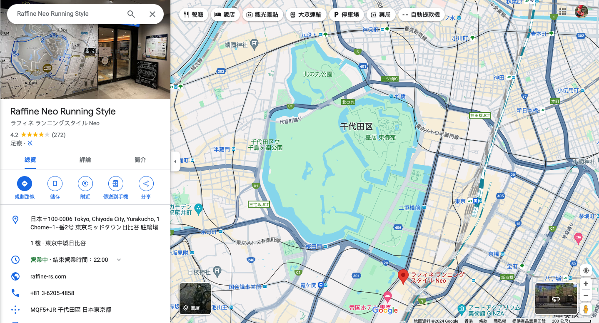Filter the map by 停車場 parking

(346, 15)
